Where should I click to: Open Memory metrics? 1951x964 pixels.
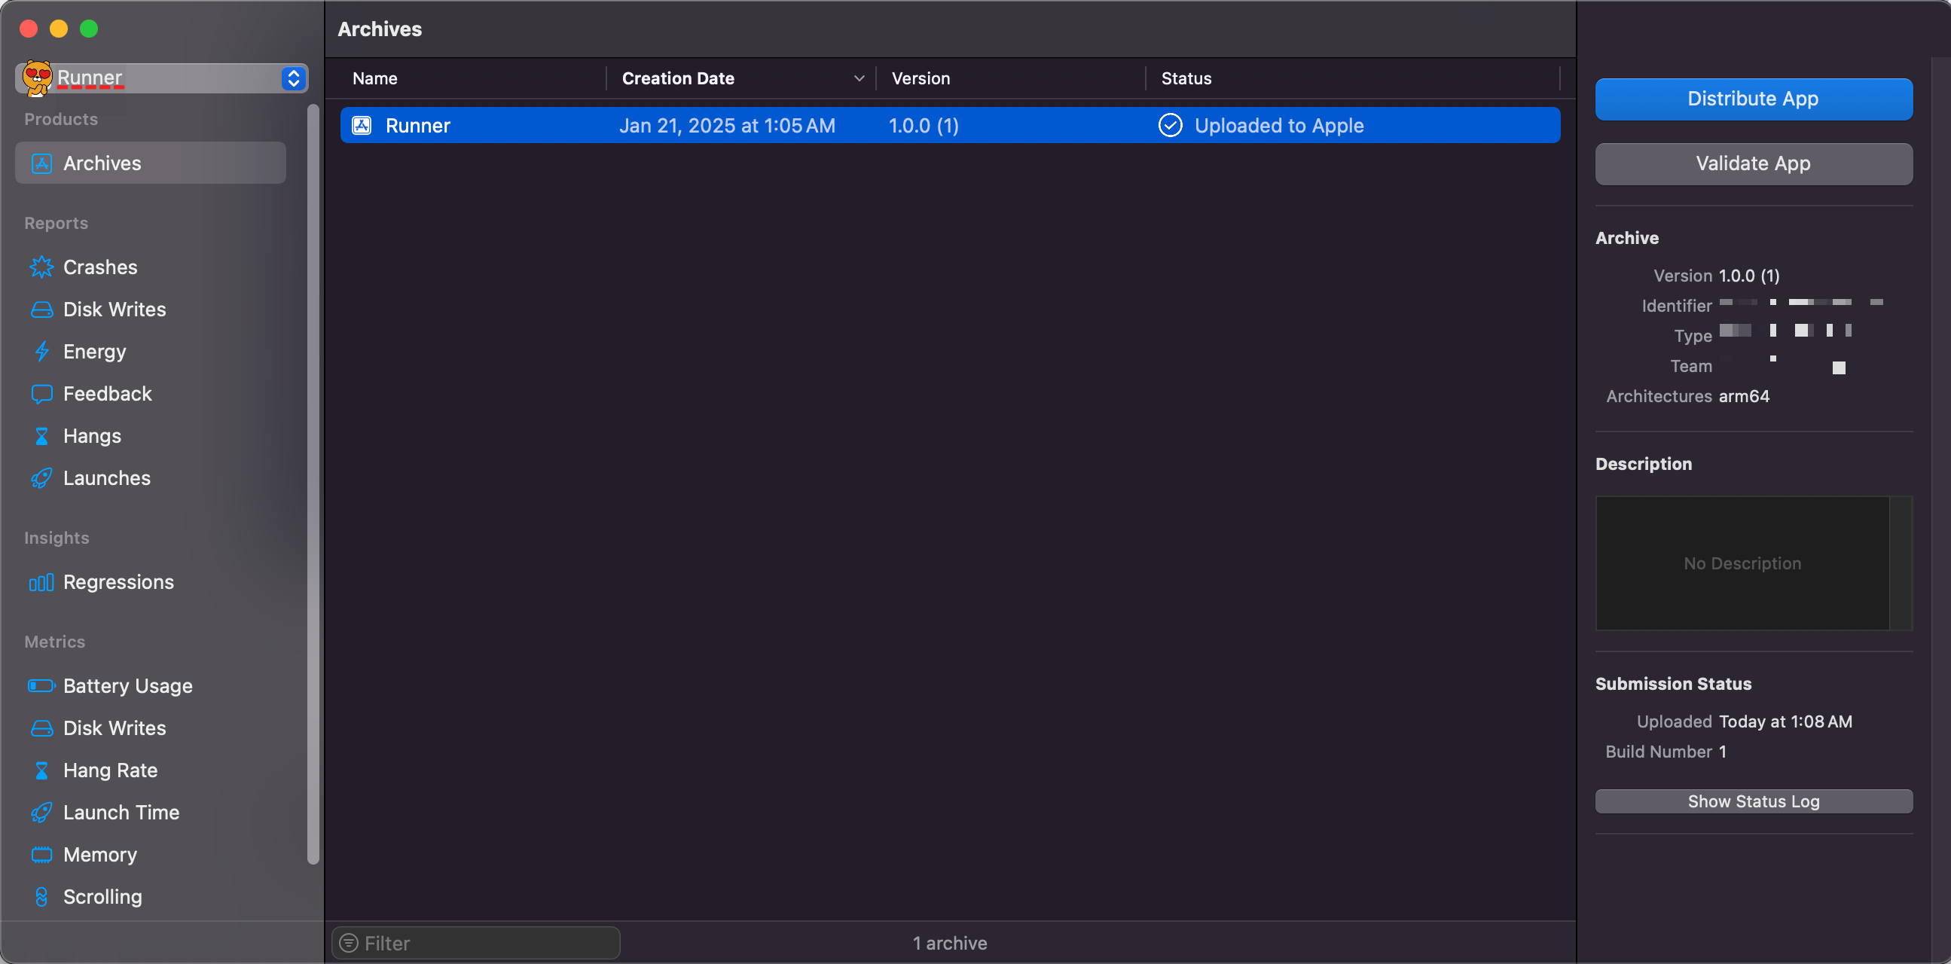point(100,855)
